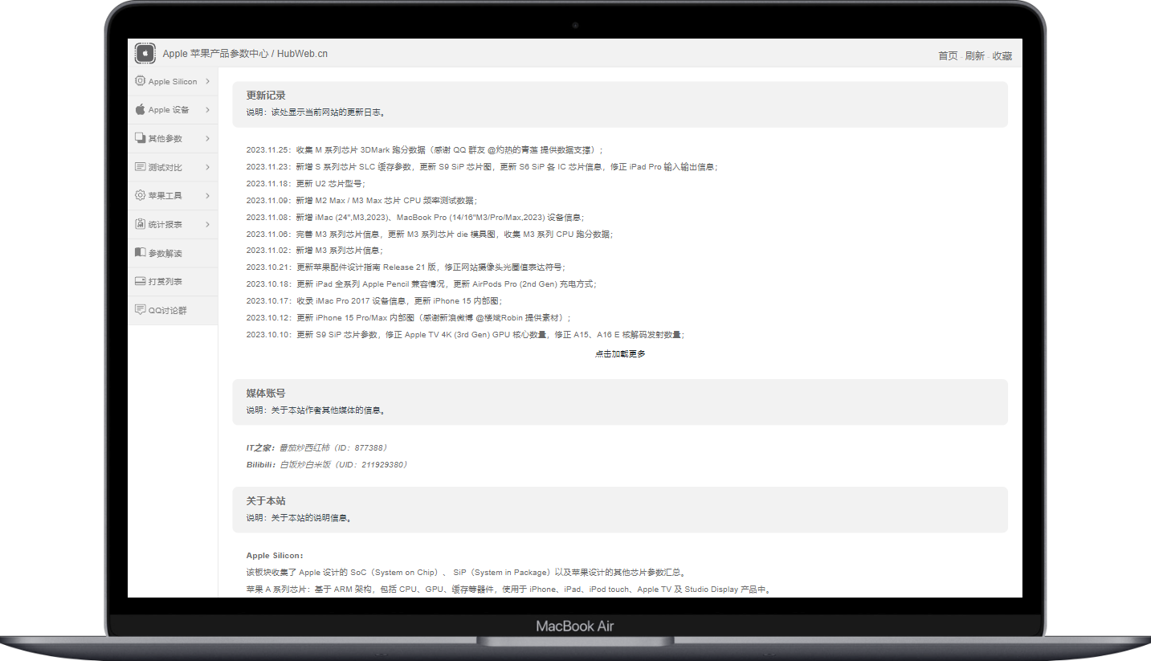Select the 测试对比 sidebar label
Image resolution: width=1151 pixels, height=661 pixels.
tap(165, 168)
